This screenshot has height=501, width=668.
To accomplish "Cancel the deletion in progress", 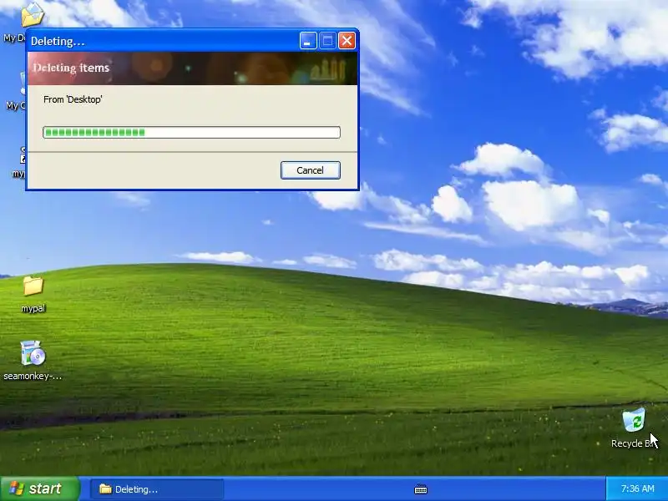I will click(x=310, y=170).
